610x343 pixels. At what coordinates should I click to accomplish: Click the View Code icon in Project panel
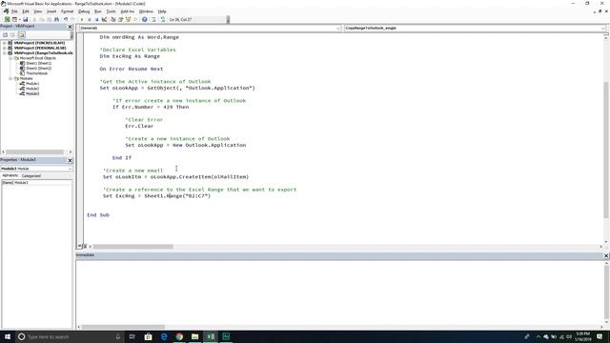click(5, 35)
